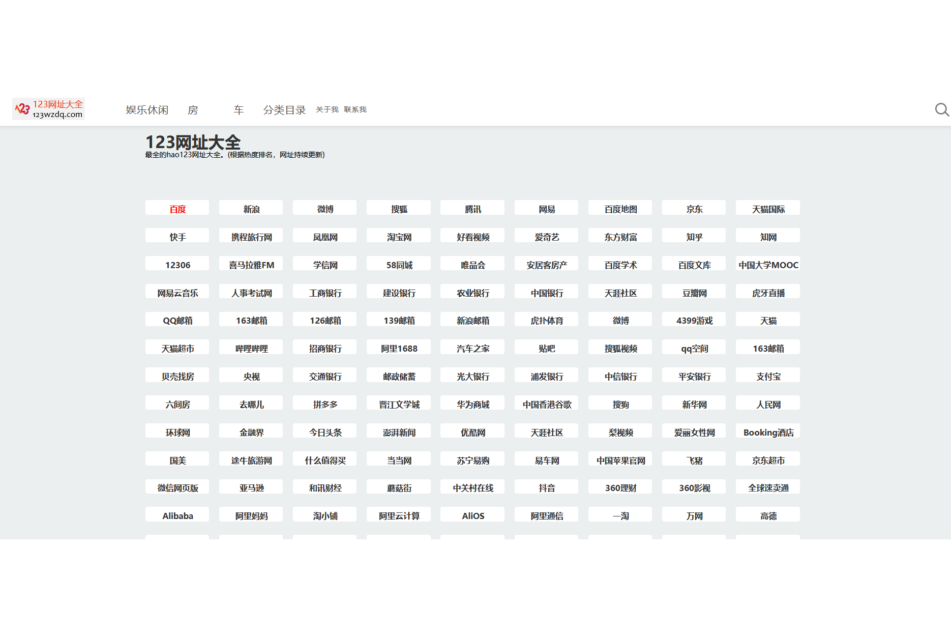Image resolution: width=951 pixels, height=634 pixels.
Task: Open the 娱乐休闲 menu
Action: (147, 110)
